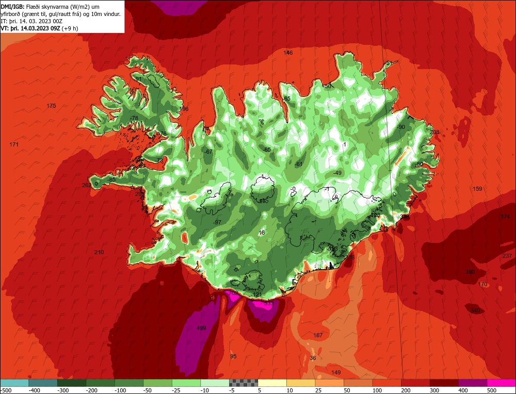516x394 pixels.
Task: Pick the orange-red swatch between 100 and 200
Action: point(386,383)
